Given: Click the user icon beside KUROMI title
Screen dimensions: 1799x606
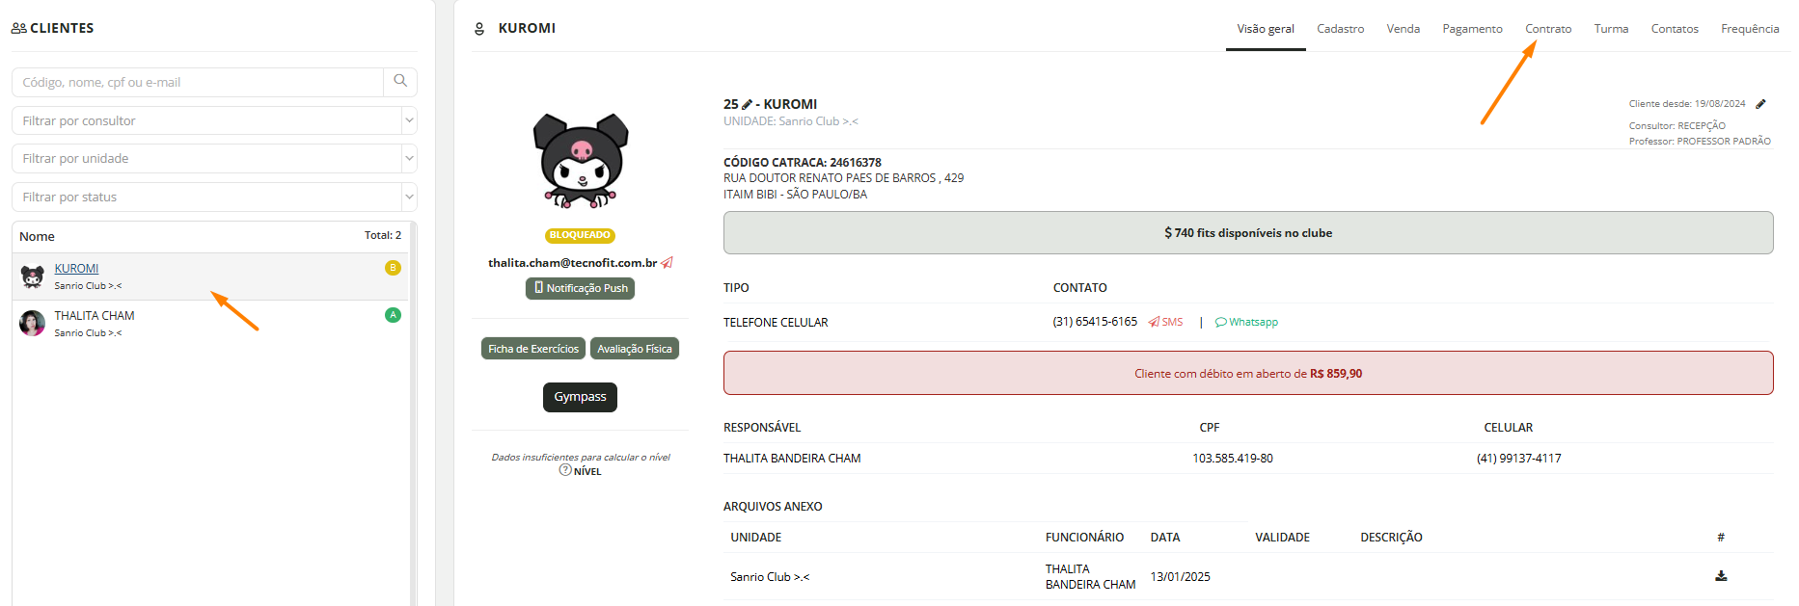Looking at the screenshot, I should pos(479,29).
